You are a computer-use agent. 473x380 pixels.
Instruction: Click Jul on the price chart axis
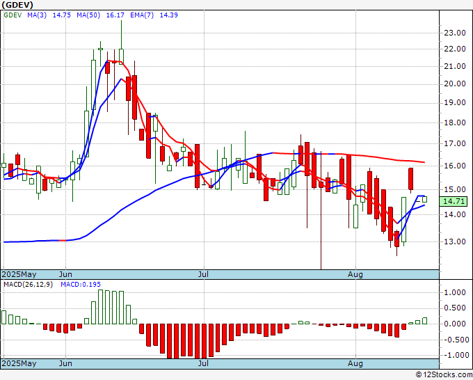tap(203, 274)
